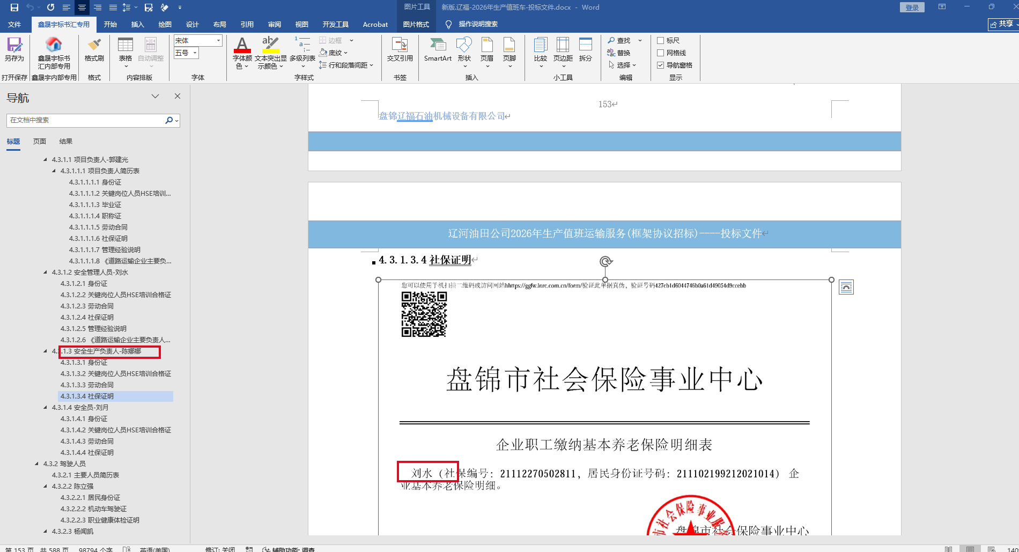This screenshot has width=1019, height=552.
Task: Show the 结果 results tab in navigation
Action: click(x=65, y=142)
